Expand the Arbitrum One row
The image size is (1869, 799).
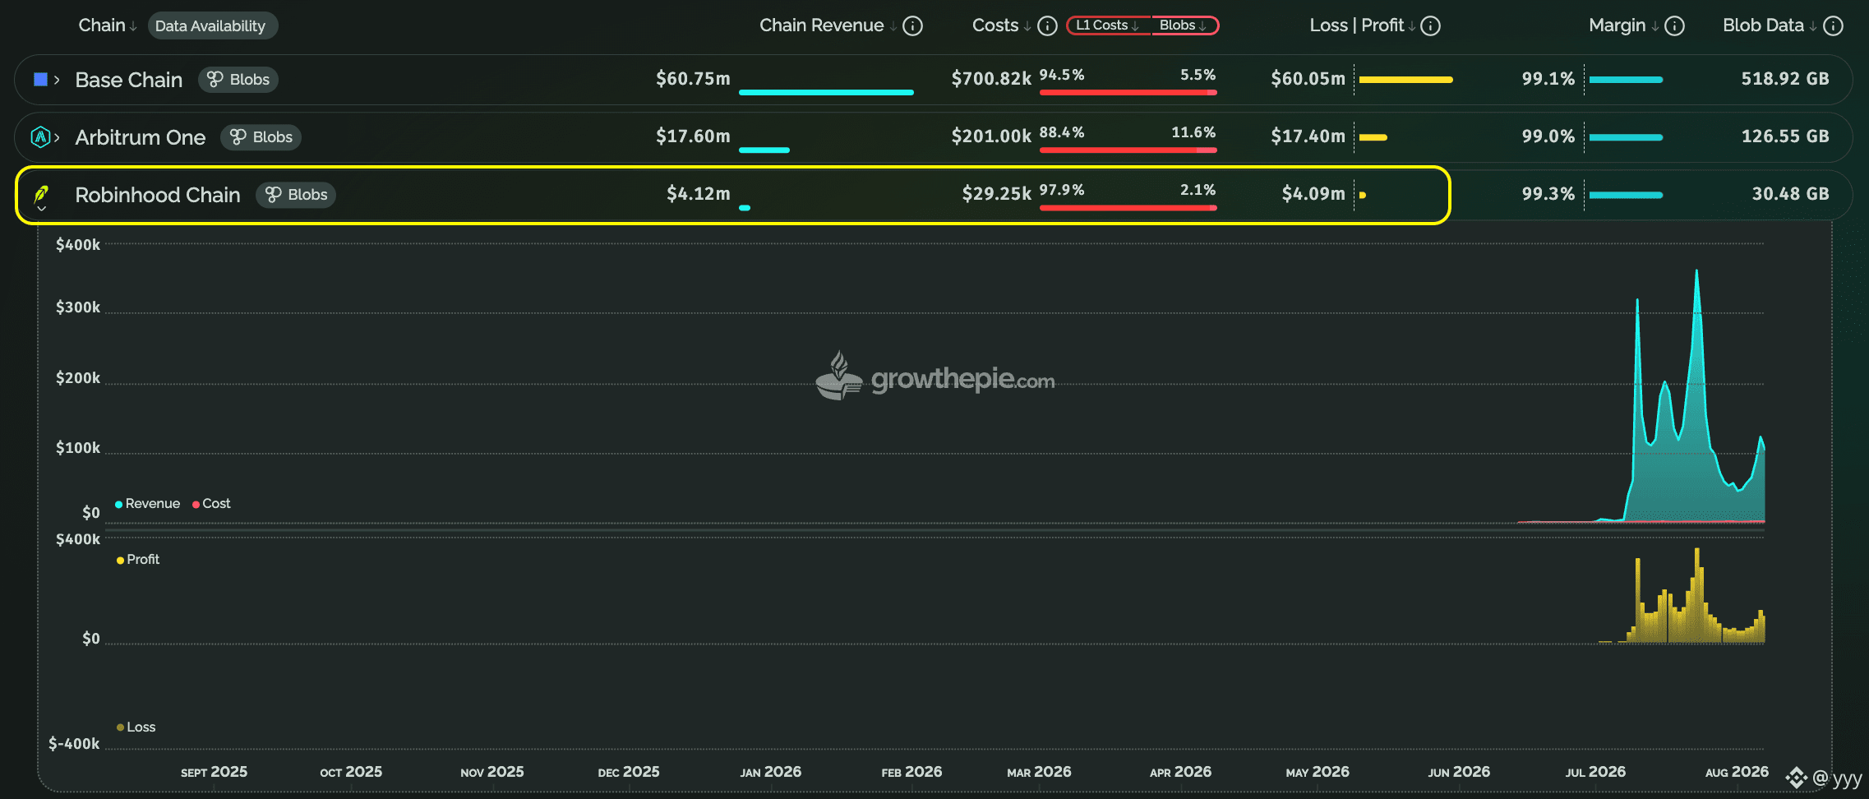pos(57,137)
